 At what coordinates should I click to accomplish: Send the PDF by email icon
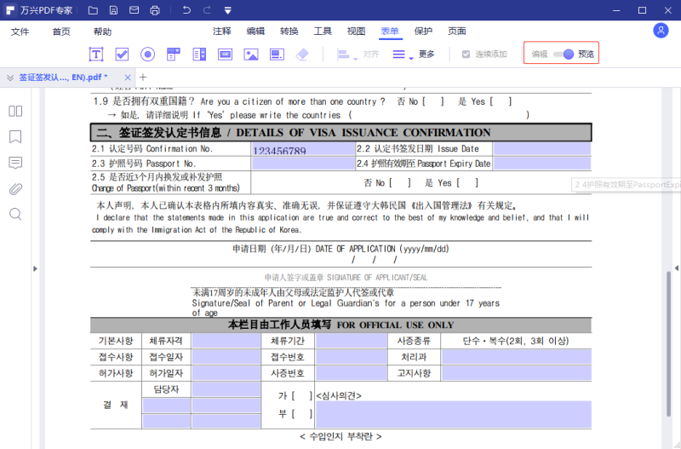(134, 10)
